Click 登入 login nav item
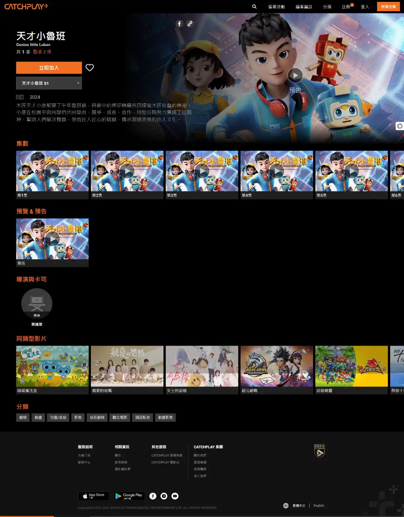Image resolution: width=404 pixels, height=517 pixels. point(365,7)
